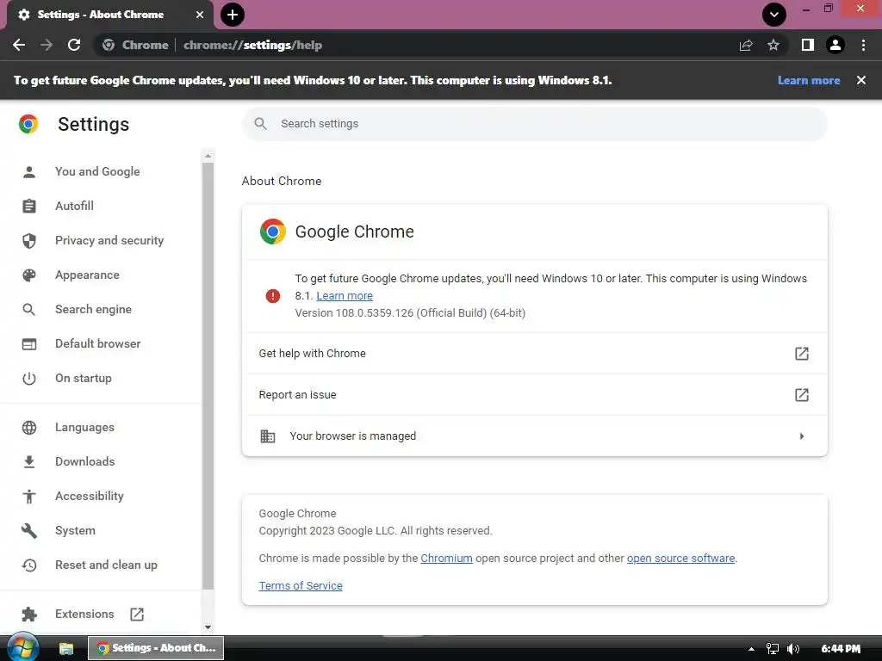Open the tab search dropdown arrow
The image size is (882, 661).
774,15
